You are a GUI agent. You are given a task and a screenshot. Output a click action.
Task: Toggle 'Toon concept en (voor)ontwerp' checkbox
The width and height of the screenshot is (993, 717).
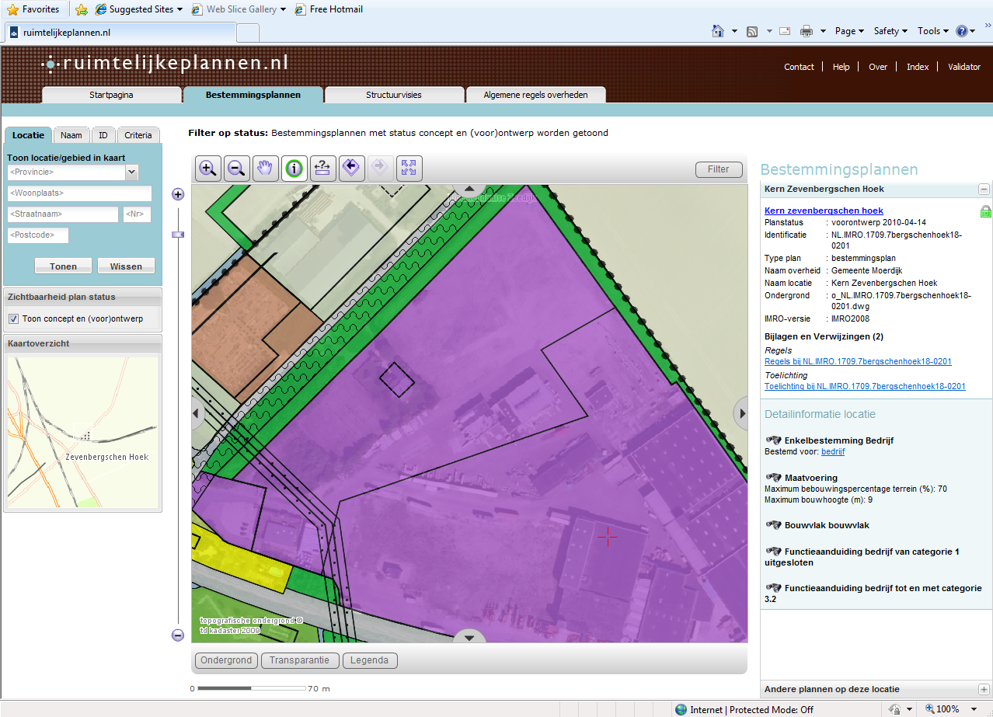pyautogui.click(x=13, y=319)
